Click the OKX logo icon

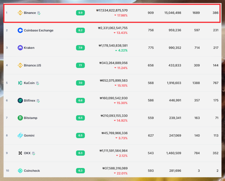click(20, 153)
